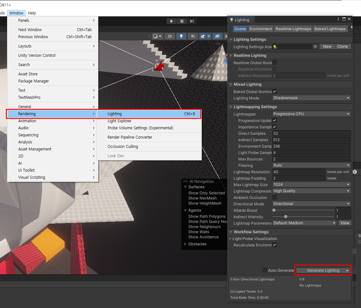
Task: Open Lightmap Compression dropdown
Action: pyautogui.click(x=311, y=191)
